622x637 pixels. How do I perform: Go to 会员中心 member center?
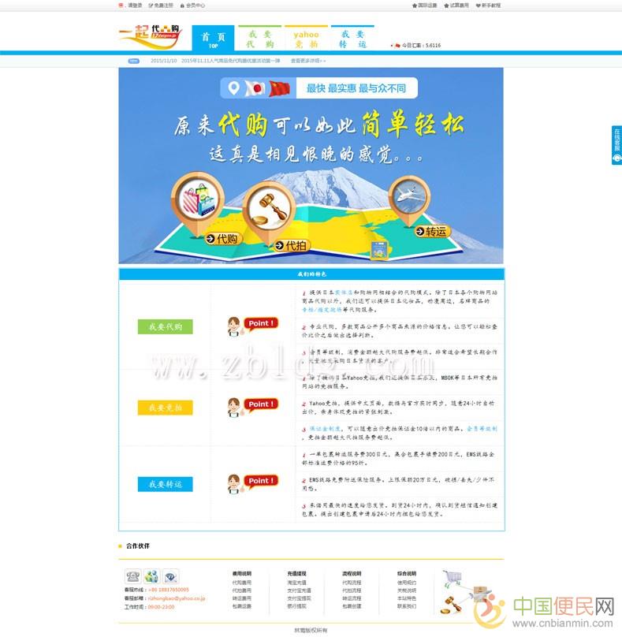[194, 5]
